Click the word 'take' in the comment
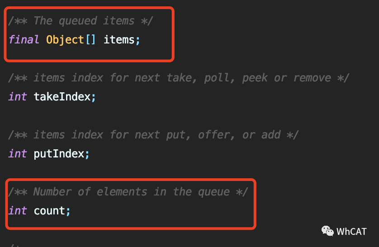The image size is (379, 247). click(179, 78)
